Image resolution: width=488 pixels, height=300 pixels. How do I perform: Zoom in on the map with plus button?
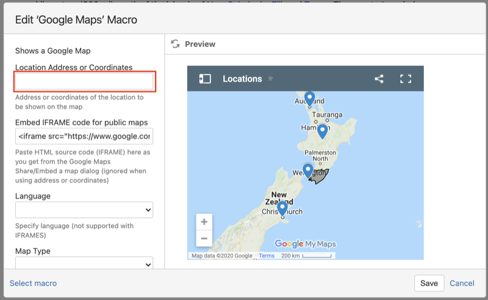[204, 222]
